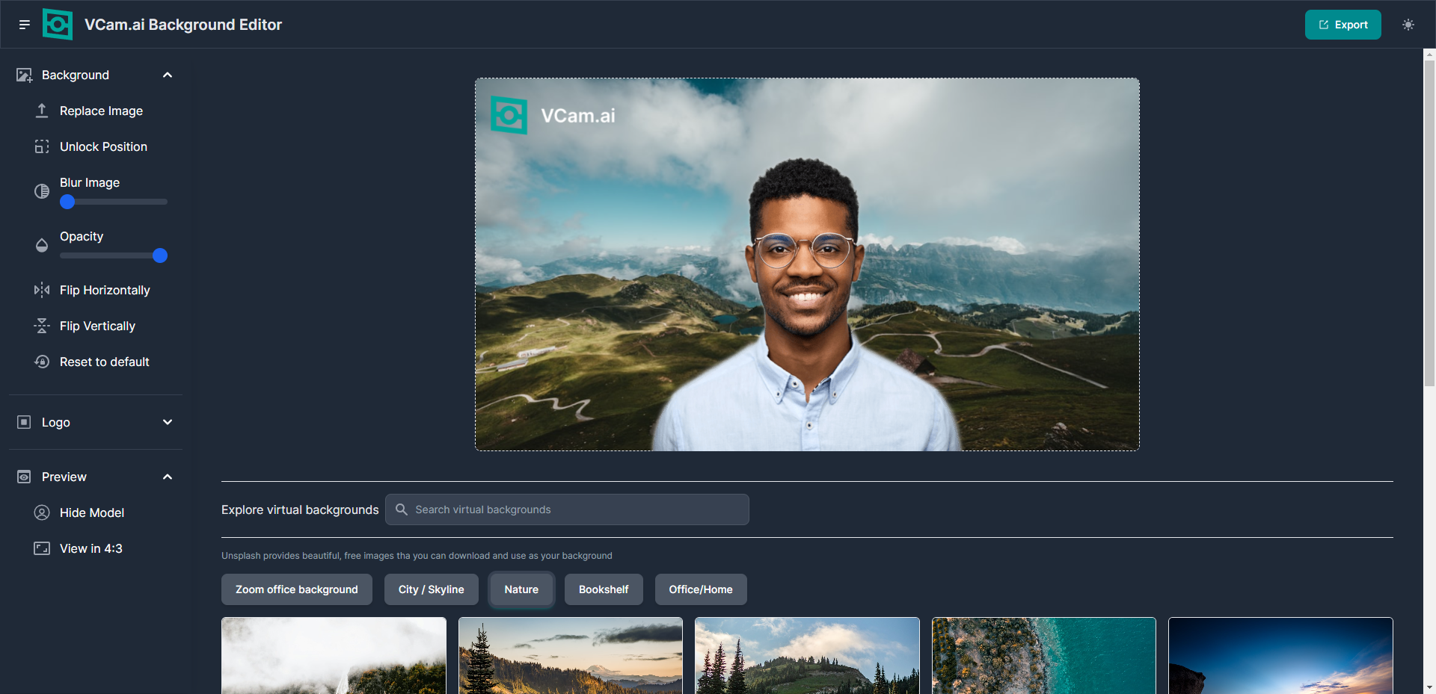Open the hamburger menu
The height and width of the screenshot is (694, 1436).
pyautogui.click(x=24, y=25)
